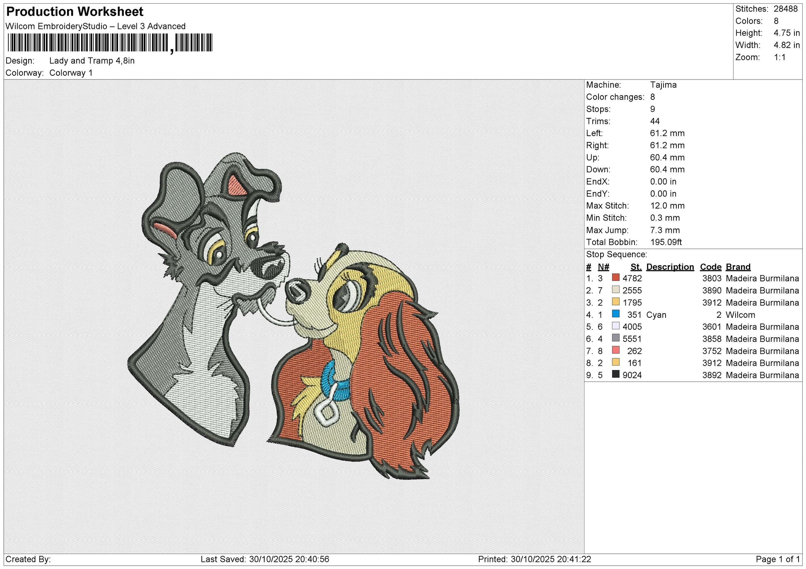Image resolution: width=806 pixels, height=569 pixels.
Task: Click stitch count "5551" in stop 6
Action: coord(632,339)
